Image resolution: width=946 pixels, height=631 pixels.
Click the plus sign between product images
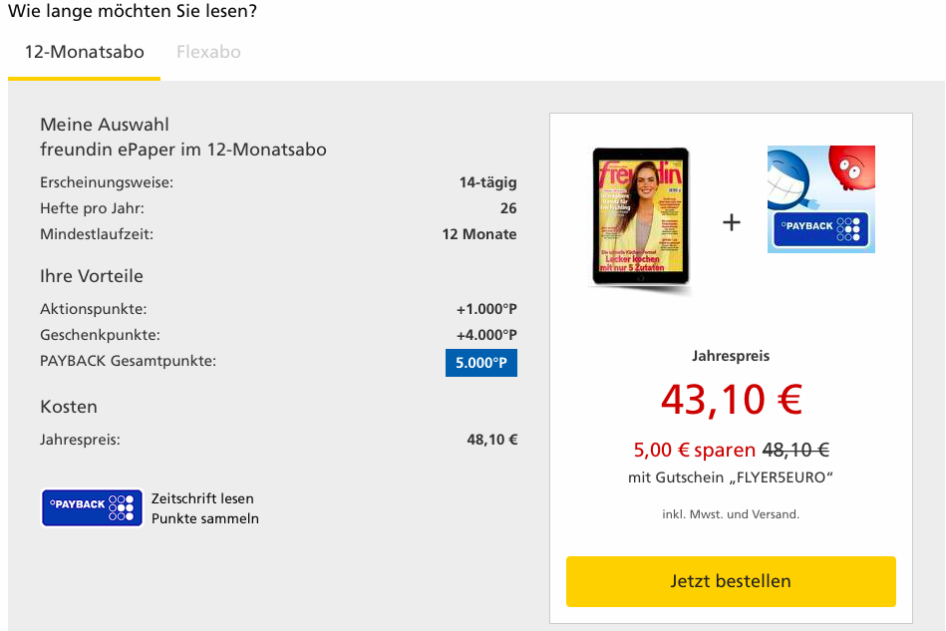tap(732, 222)
